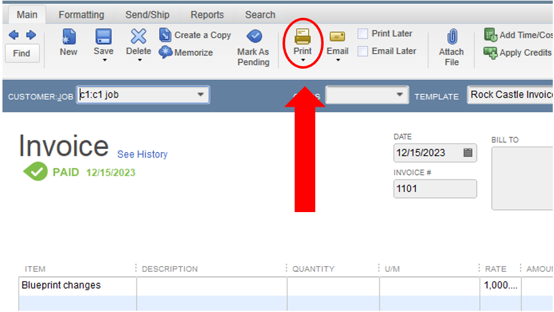Screen dimensions: 554x312
Task: Open the Send/Ship tab
Action: click(x=147, y=15)
